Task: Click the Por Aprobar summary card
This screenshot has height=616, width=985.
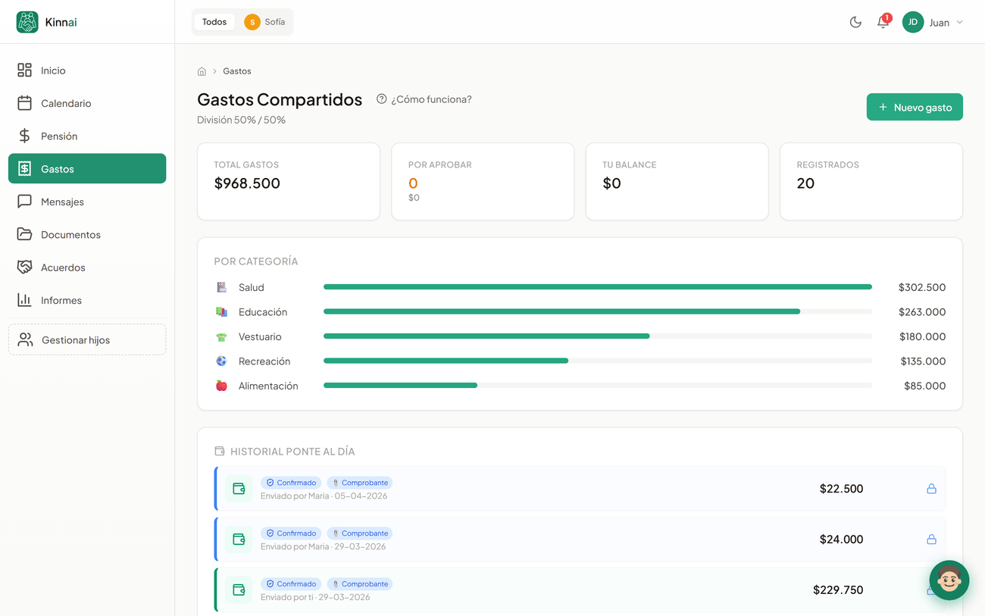Action: pos(483,182)
